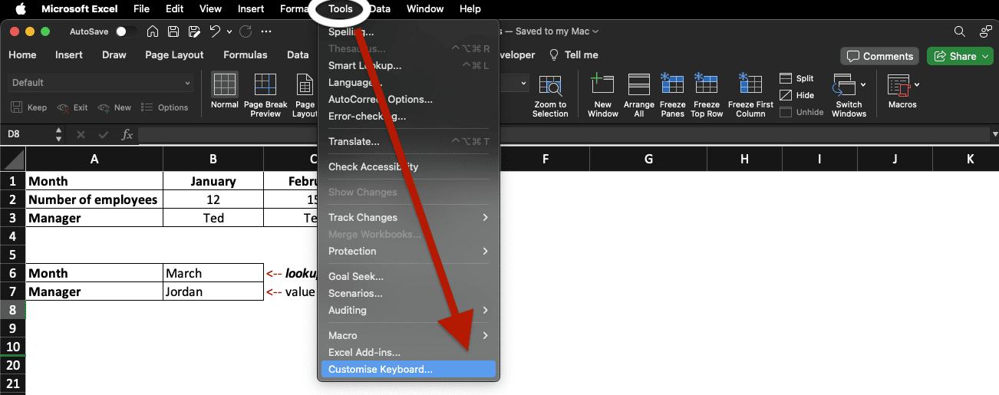Open the Default sheet view dropdown
This screenshot has height=395, width=999.
(102, 83)
